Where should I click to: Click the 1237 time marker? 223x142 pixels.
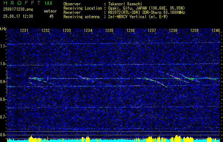point(152,30)
